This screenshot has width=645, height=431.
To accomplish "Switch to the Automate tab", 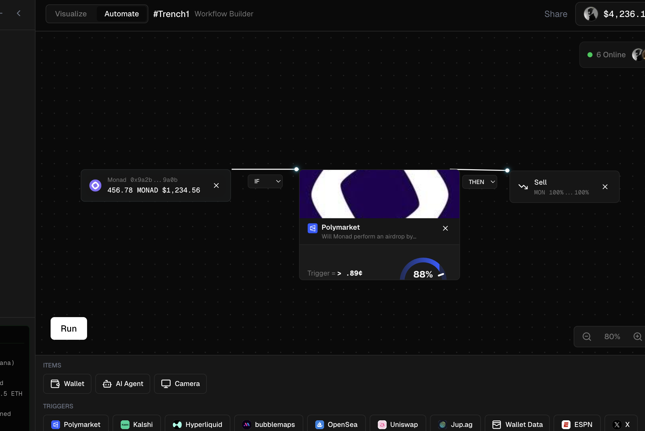I will [121, 14].
